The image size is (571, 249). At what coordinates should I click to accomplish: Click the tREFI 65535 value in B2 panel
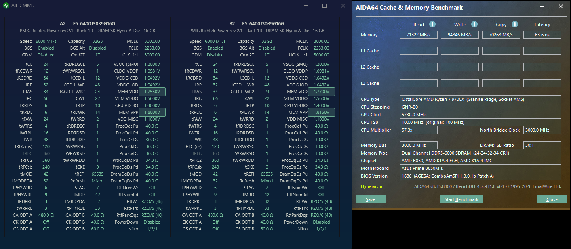coord(267,174)
